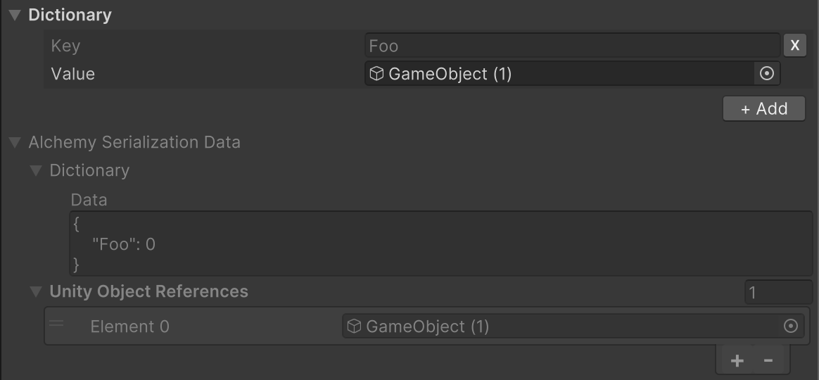This screenshot has width=819, height=380.
Task: Collapse Alchemy Serialization Data foldout
Action: click(15, 143)
